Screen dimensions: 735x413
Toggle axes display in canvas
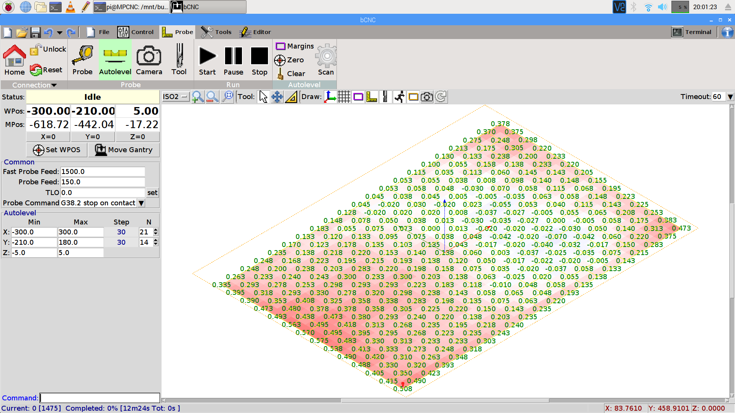tap(330, 97)
